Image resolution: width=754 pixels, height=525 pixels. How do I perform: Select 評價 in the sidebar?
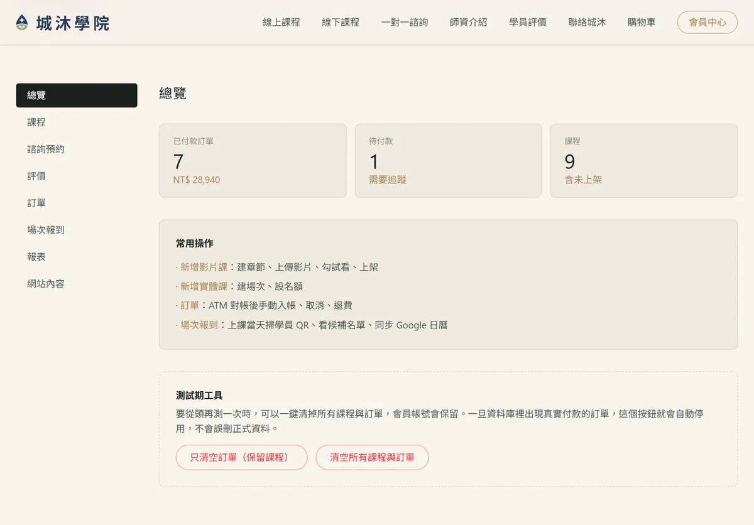[77, 176]
